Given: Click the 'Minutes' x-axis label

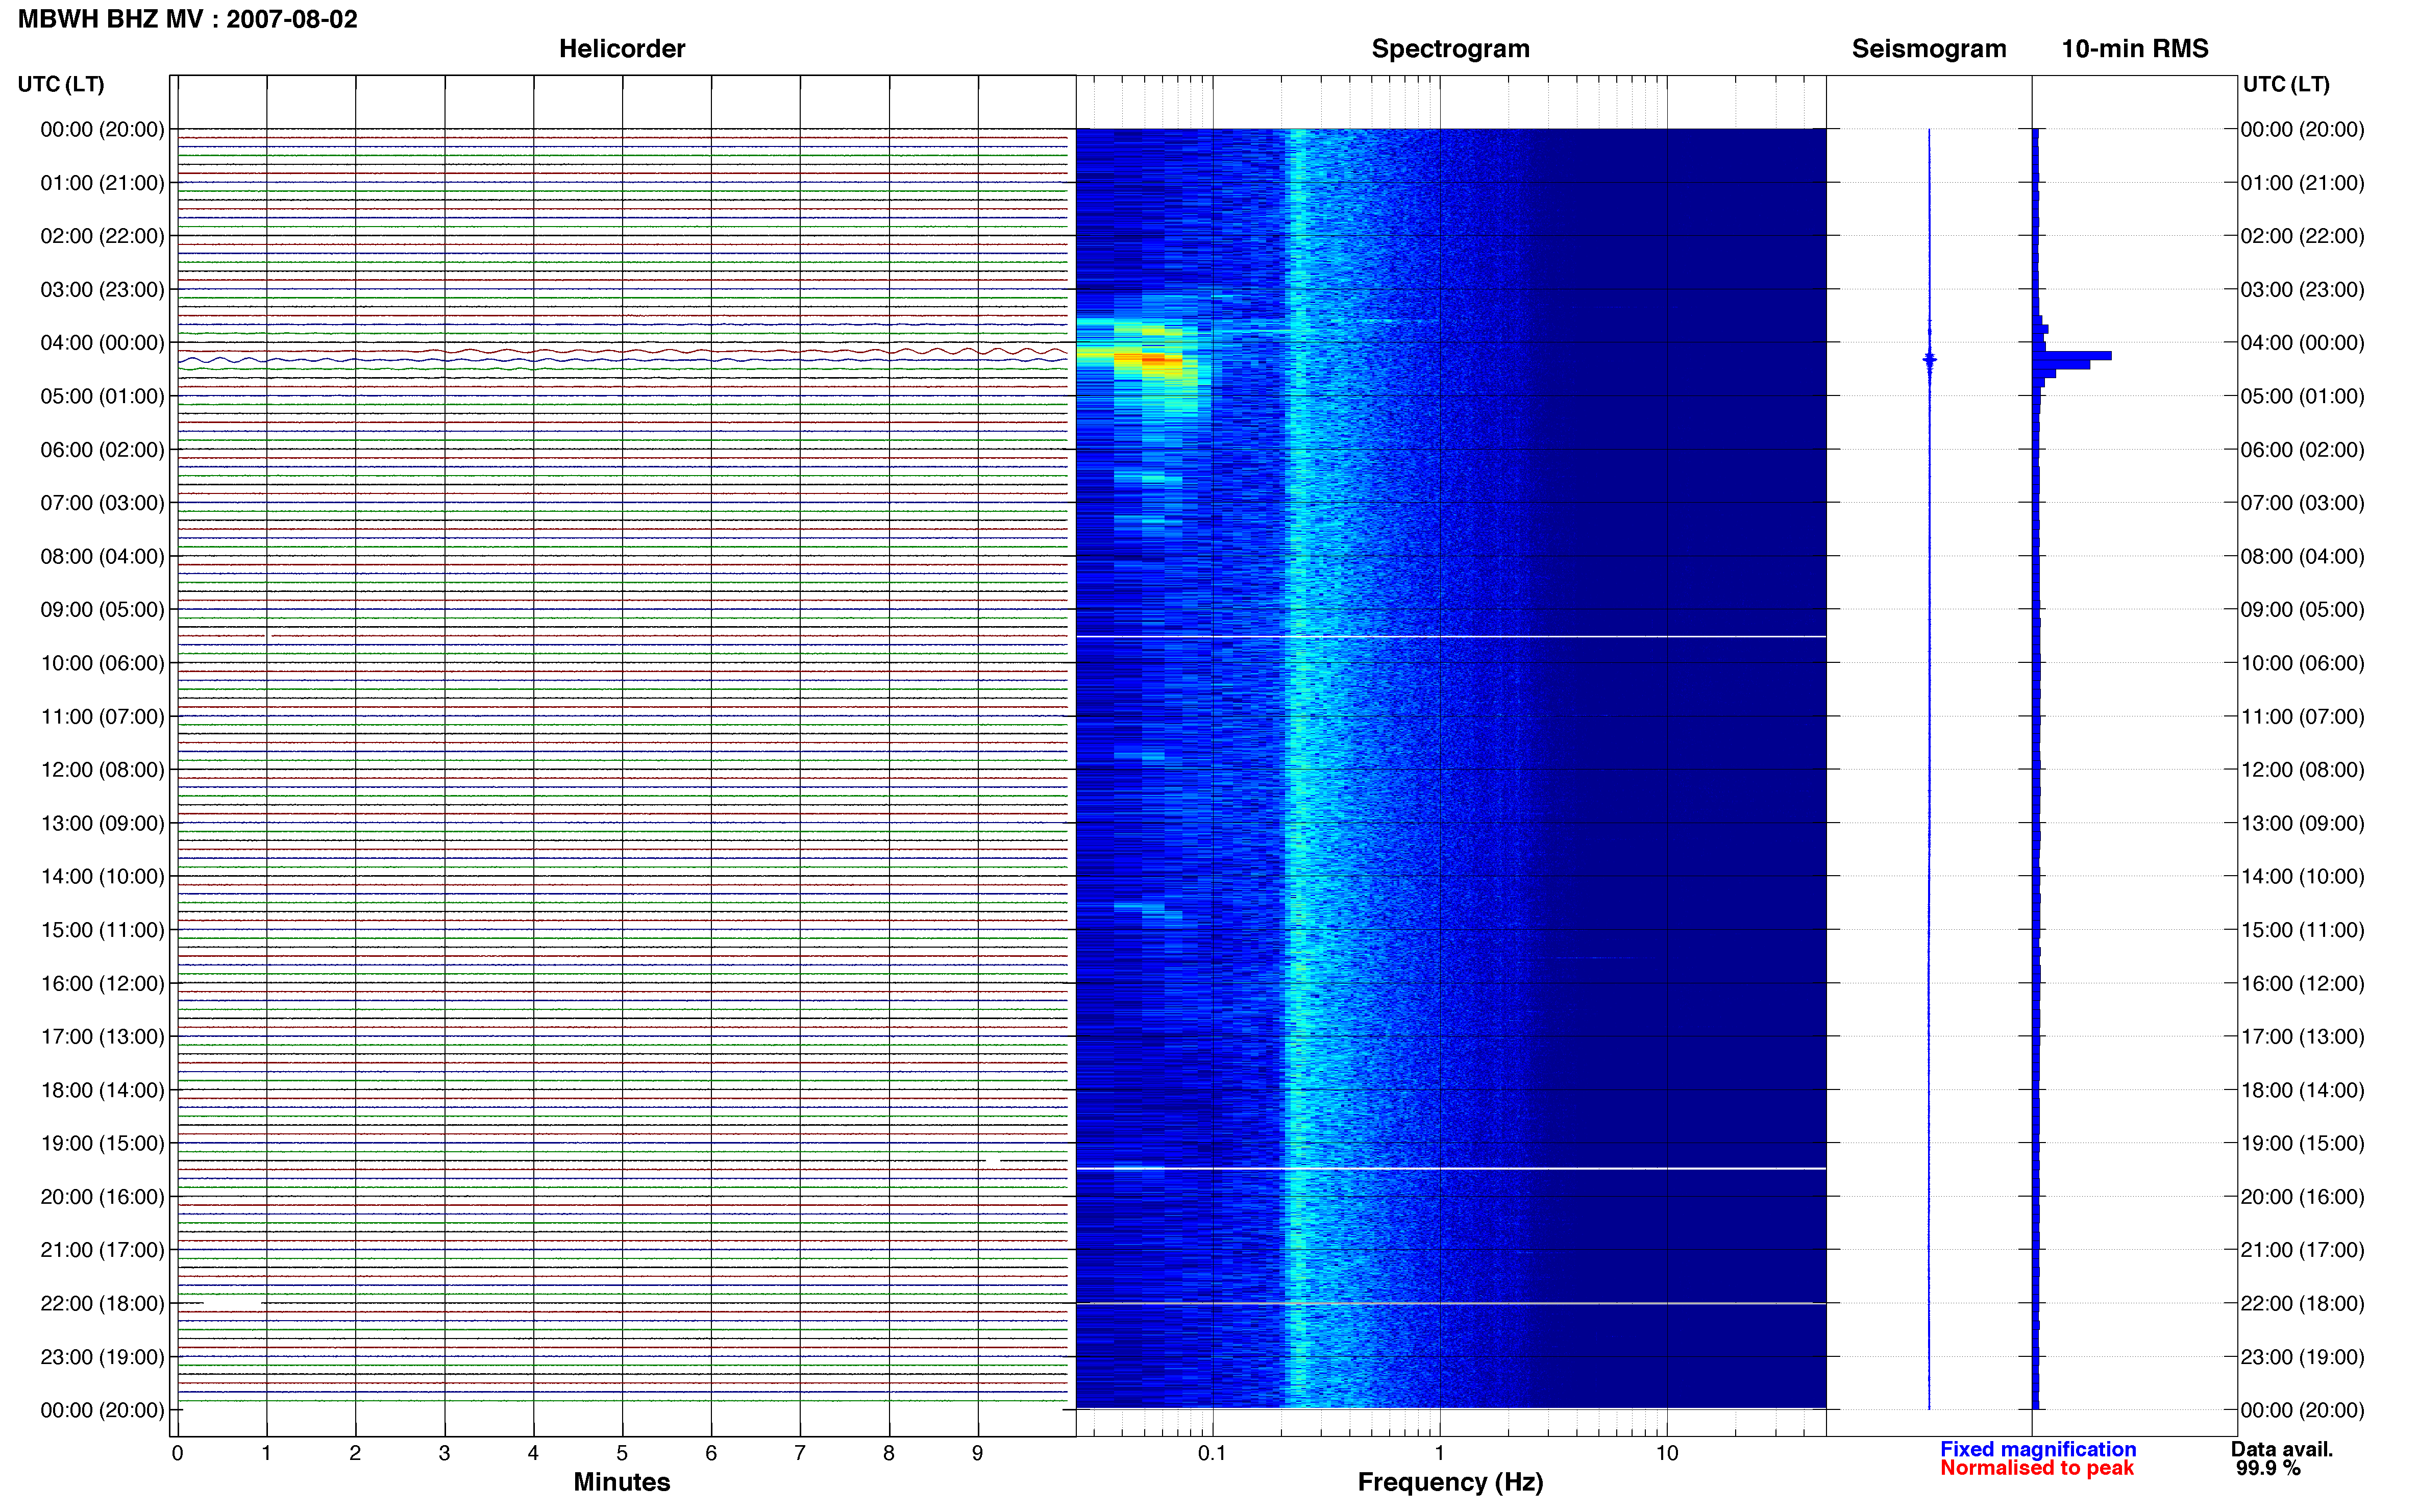Looking at the screenshot, I should pyautogui.click(x=622, y=1482).
